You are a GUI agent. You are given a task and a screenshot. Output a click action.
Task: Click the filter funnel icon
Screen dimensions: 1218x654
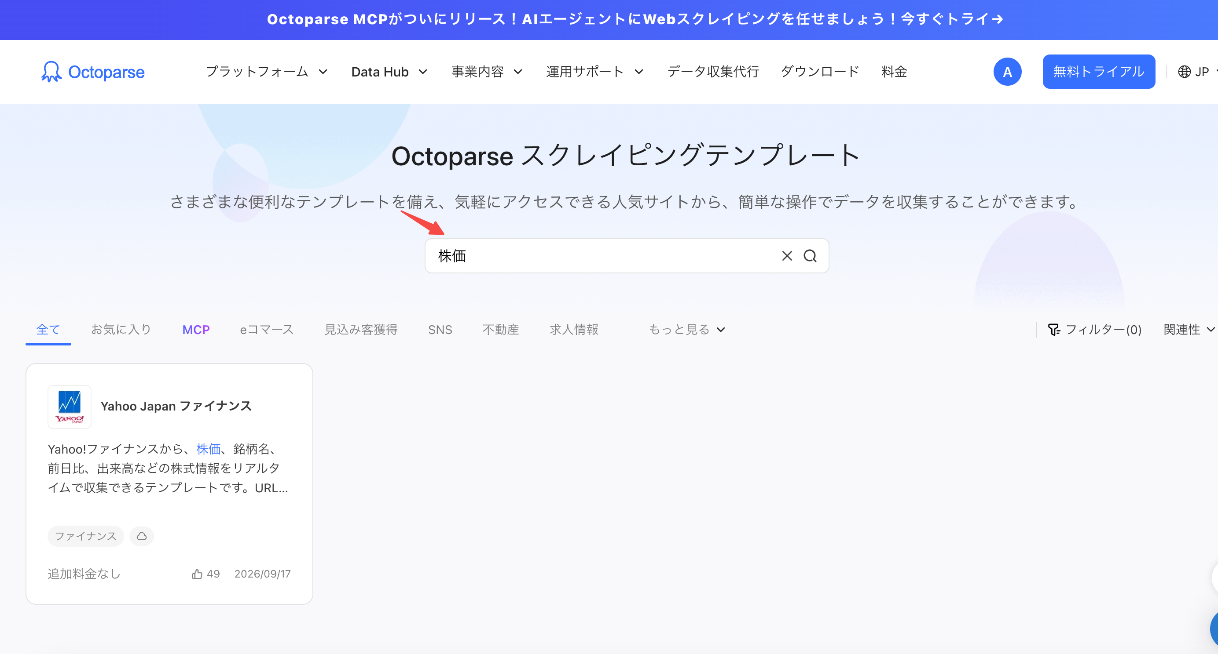pos(1054,330)
